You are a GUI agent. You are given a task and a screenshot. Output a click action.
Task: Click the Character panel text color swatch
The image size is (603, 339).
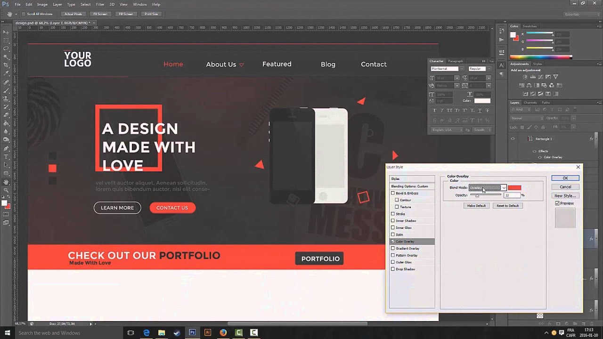tap(482, 101)
